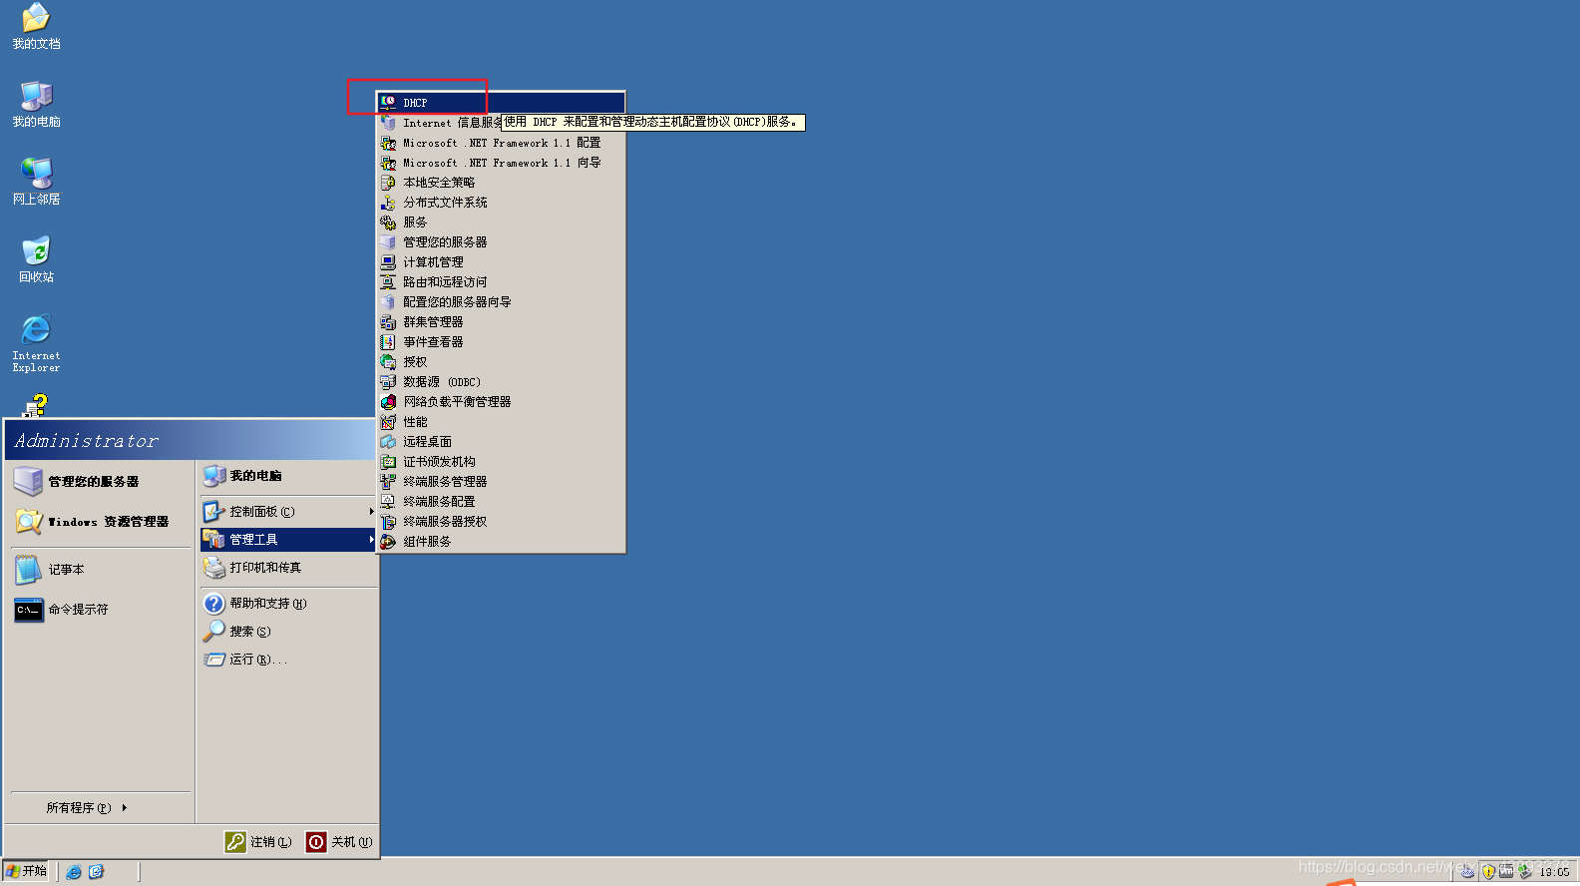Open the 运行 dialog entry

tap(288, 660)
